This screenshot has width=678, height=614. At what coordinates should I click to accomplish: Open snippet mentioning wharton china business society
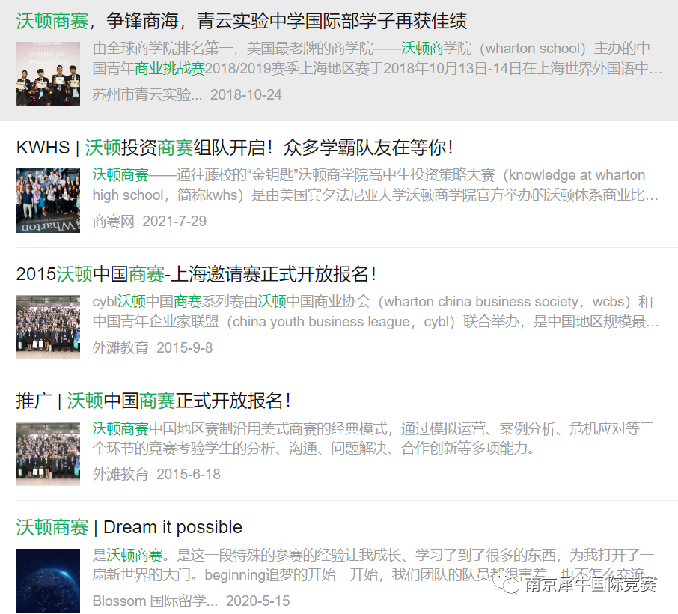pos(376,311)
